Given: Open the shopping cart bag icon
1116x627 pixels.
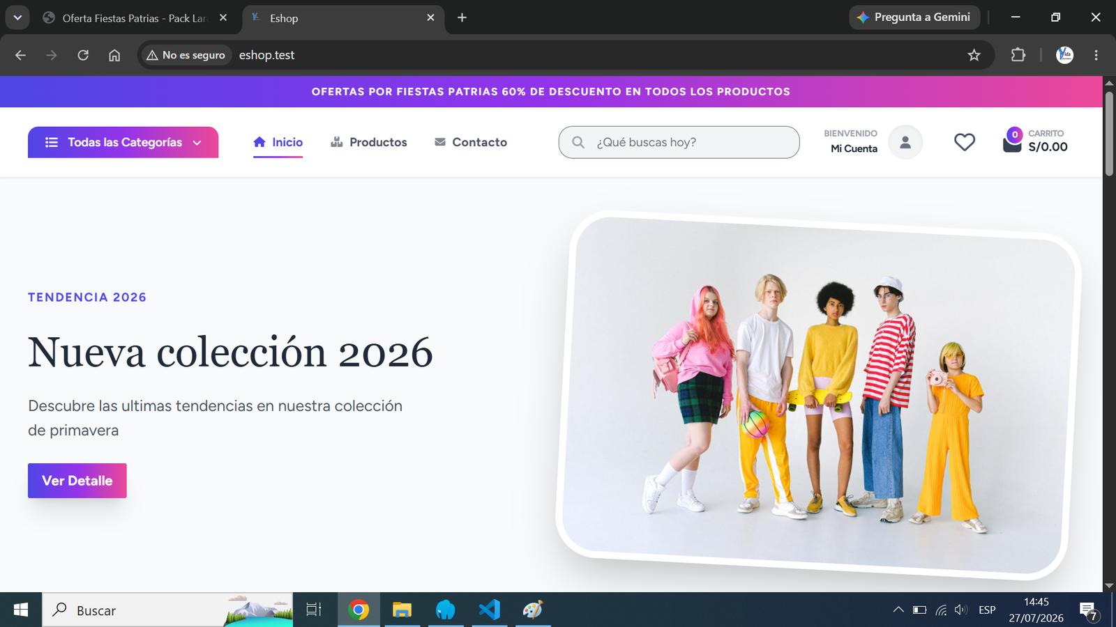Looking at the screenshot, I should point(1012,141).
